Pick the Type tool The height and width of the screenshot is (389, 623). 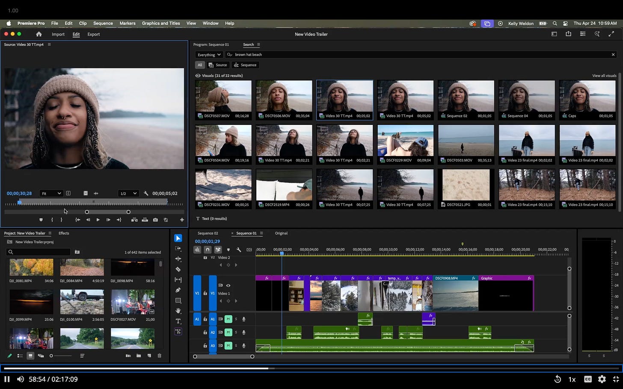[x=178, y=321]
